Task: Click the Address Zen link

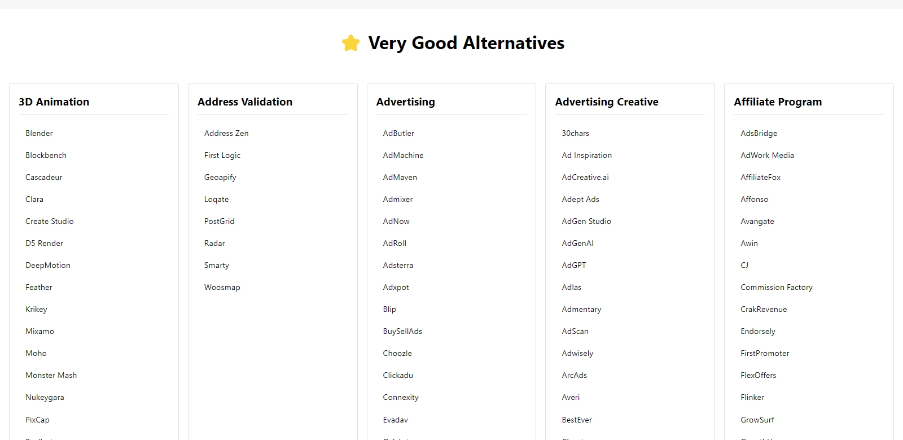Action: (226, 133)
